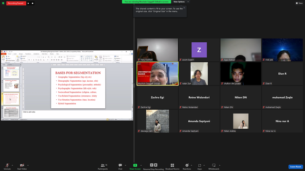Open Zoom Apps
The height and width of the screenshot is (171, 305).
(x=200, y=166)
